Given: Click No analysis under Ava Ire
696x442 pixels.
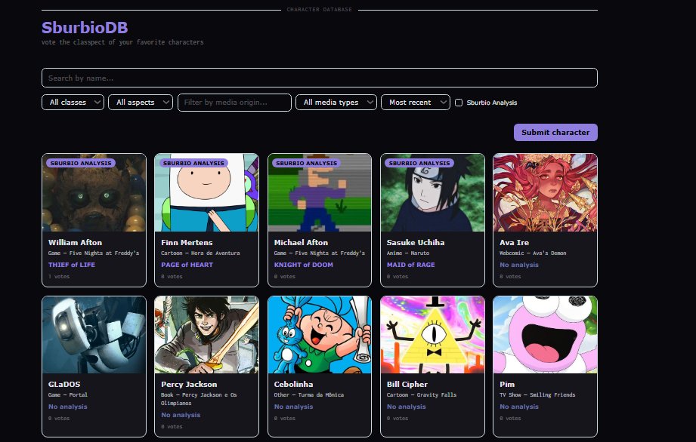Looking at the screenshot, I should [x=519, y=265].
